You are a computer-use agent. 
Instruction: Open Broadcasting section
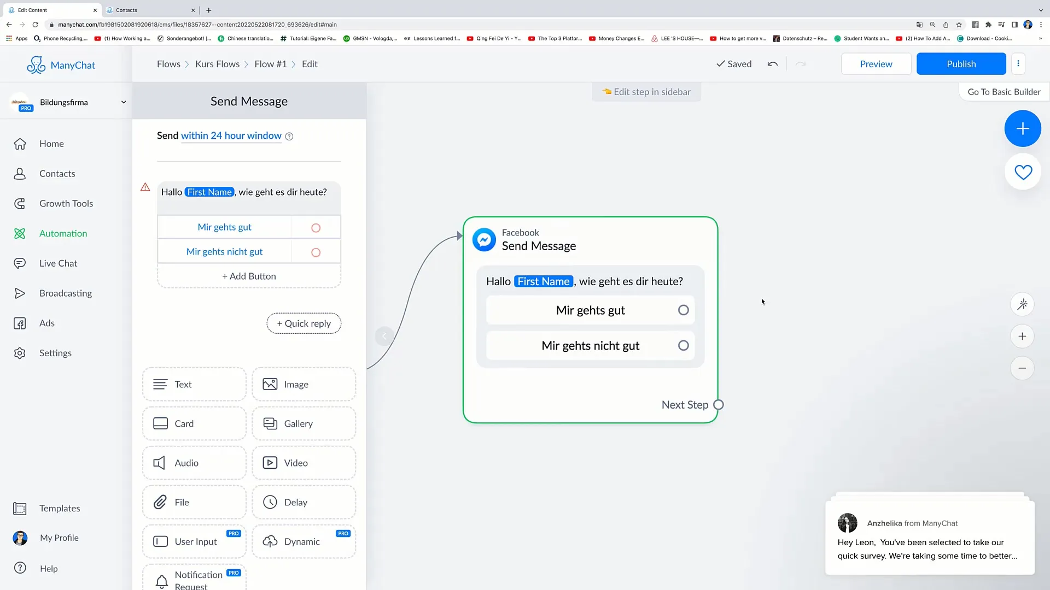(x=65, y=293)
